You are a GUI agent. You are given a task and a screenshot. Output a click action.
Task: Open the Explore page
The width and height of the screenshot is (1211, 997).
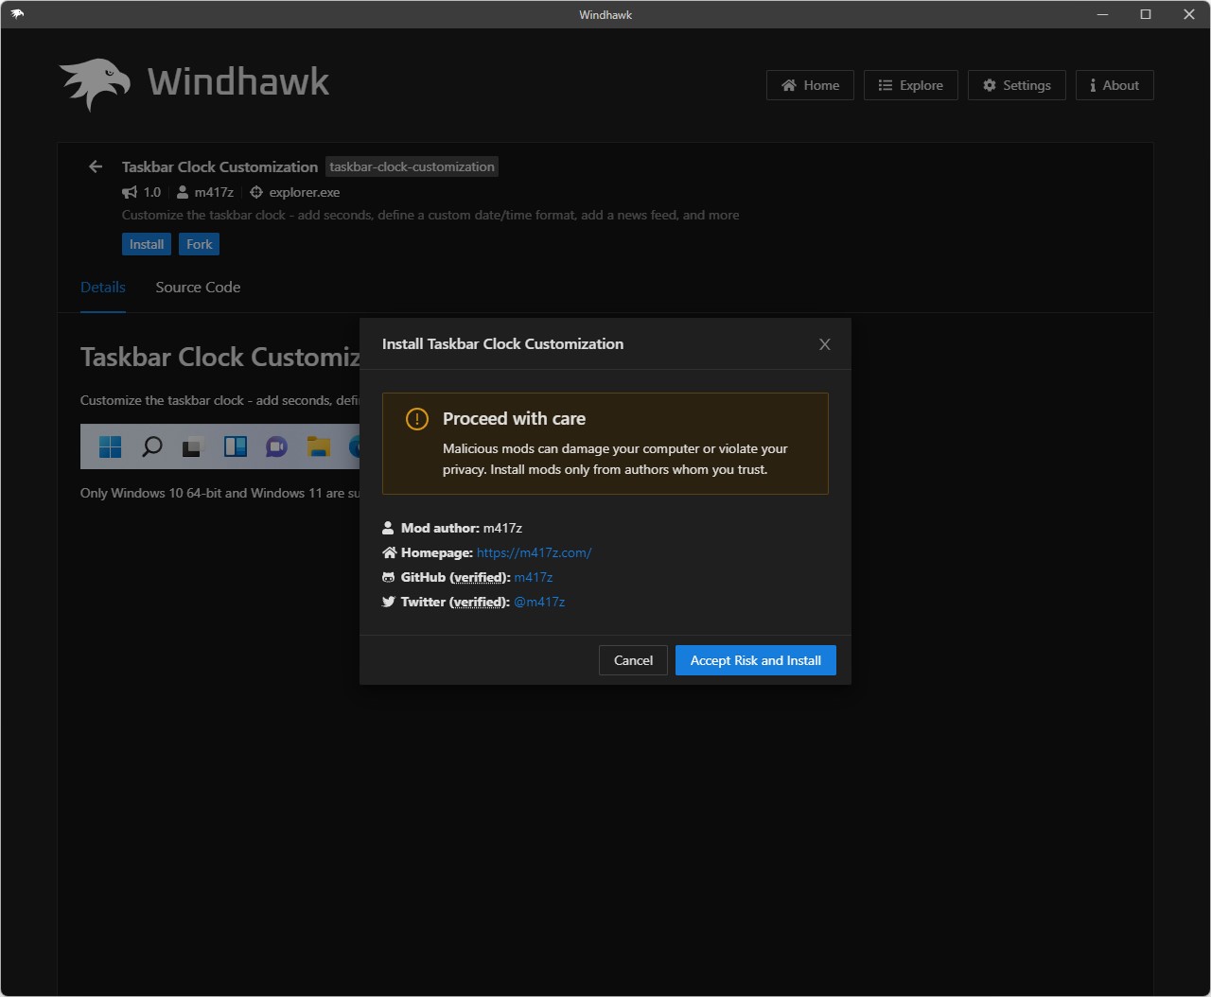pos(910,85)
